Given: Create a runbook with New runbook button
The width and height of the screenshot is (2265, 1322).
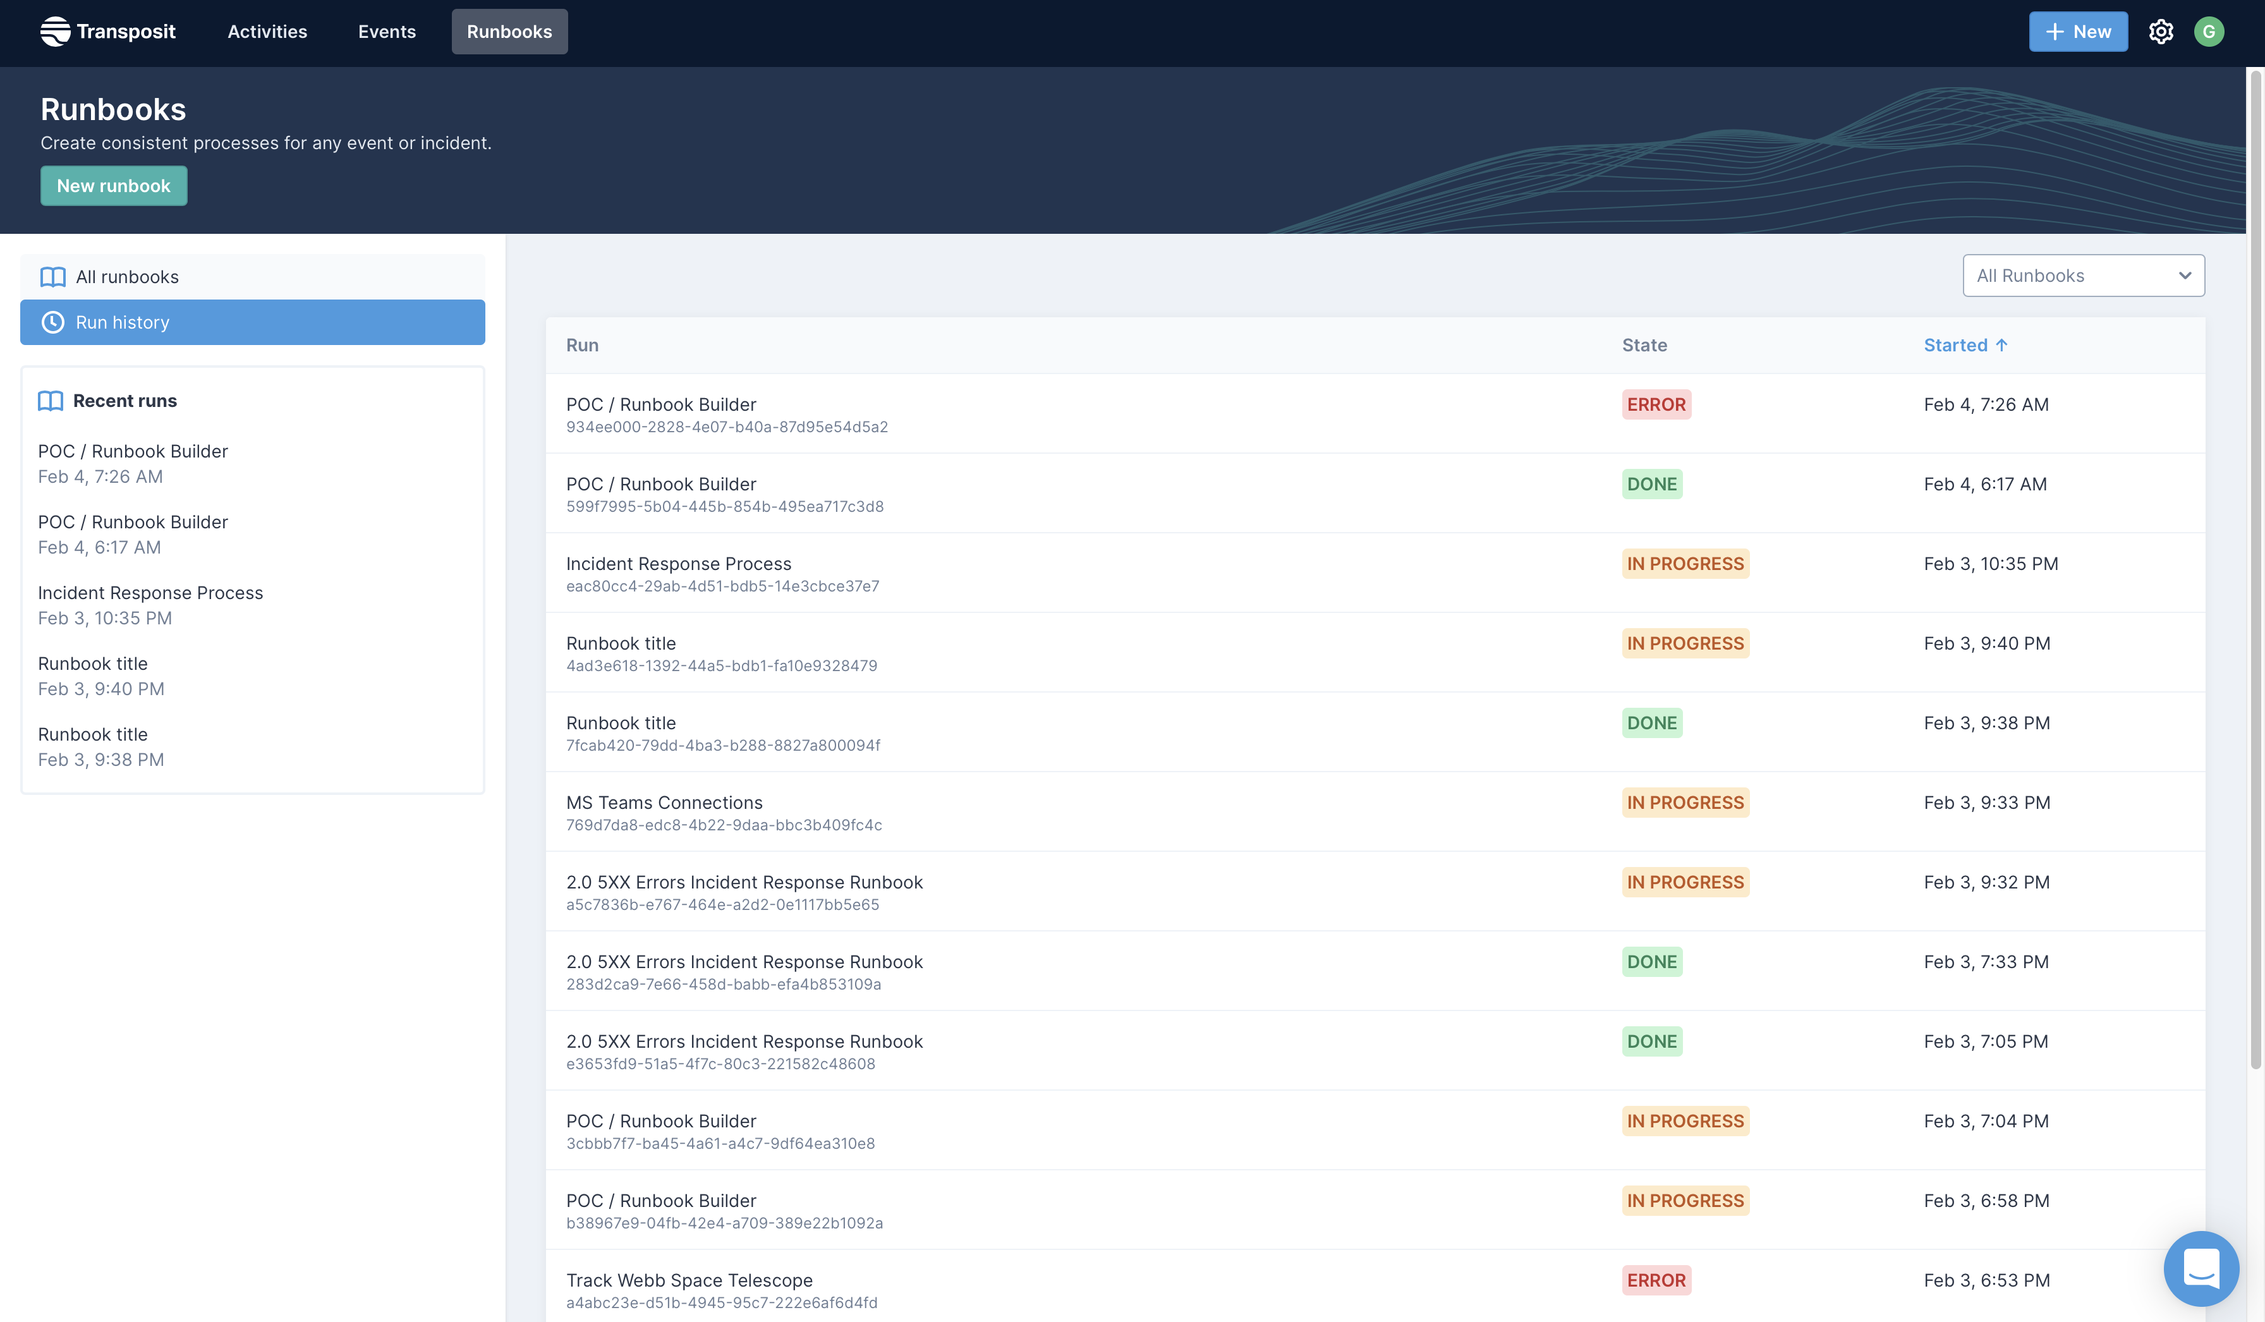Looking at the screenshot, I should pos(113,186).
